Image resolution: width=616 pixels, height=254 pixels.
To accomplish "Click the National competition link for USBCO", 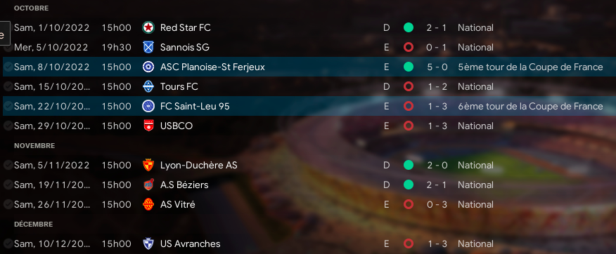I will coord(475,126).
